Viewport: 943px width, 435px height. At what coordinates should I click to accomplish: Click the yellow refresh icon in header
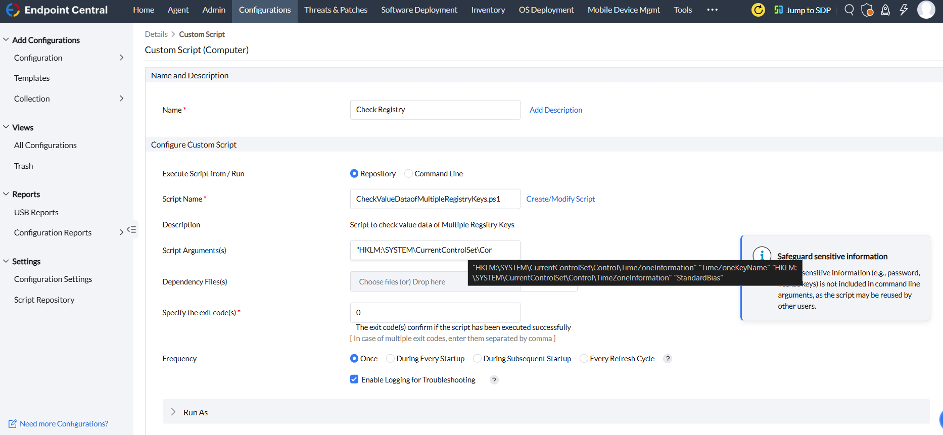tap(758, 10)
